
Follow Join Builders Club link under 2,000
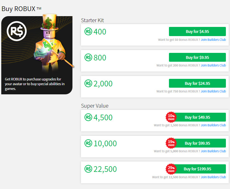(213, 91)
